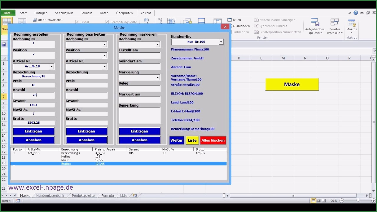Toggle the Lineal checkbox
This screenshot has width=377, height=212.
coord(77,22)
